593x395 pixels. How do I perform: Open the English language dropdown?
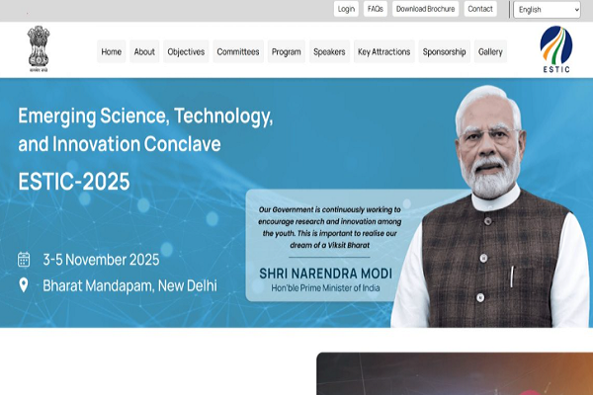click(547, 10)
